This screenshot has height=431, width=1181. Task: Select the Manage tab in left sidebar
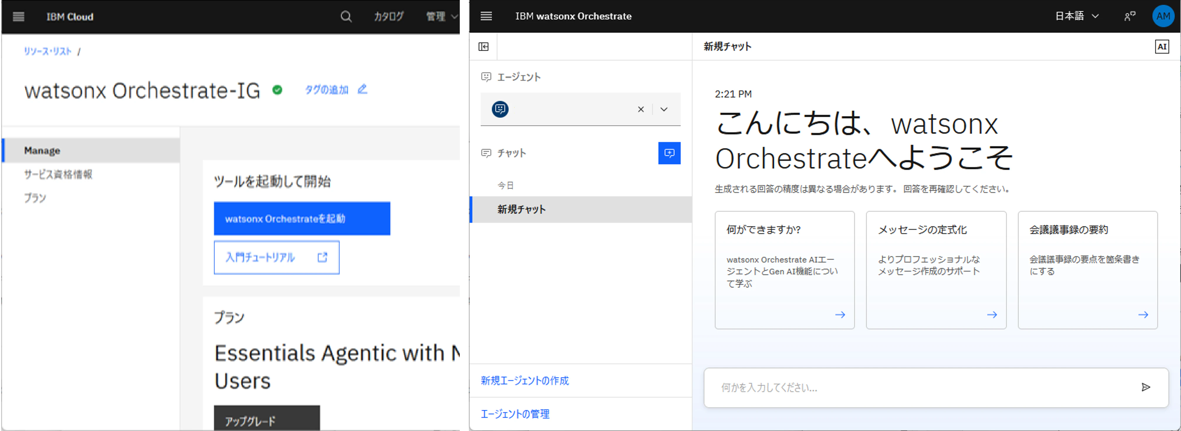pos(91,150)
